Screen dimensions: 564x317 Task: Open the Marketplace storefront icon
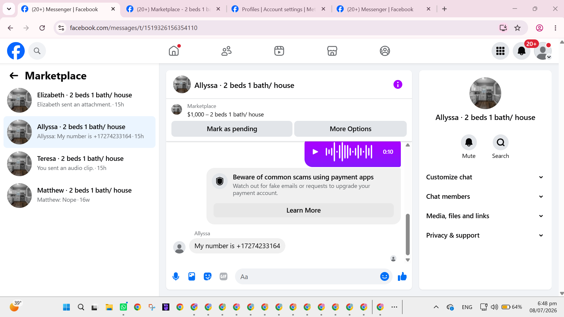click(x=332, y=51)
